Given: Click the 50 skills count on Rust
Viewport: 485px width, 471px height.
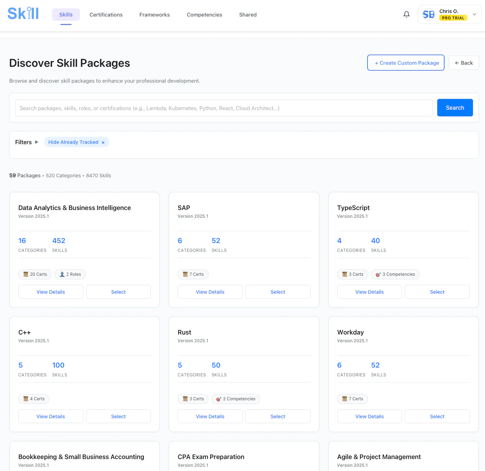Looking at the screenshot, I should tap(216, 365).
